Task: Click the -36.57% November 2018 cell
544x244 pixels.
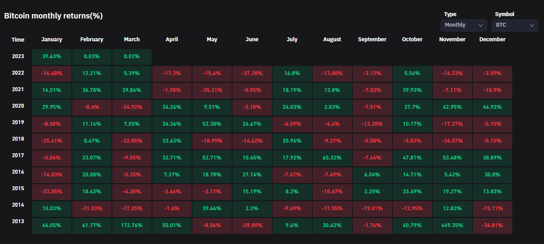Action: [452, 141]
